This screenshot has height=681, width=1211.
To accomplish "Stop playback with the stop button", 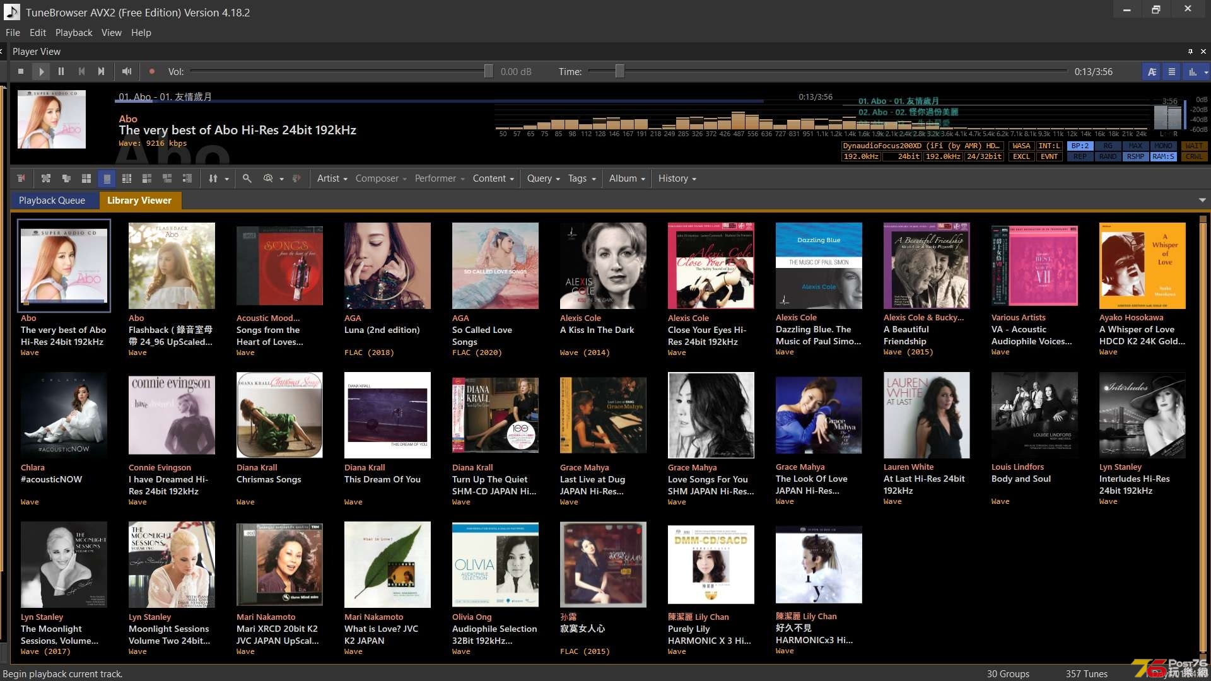I will point(21,72).
